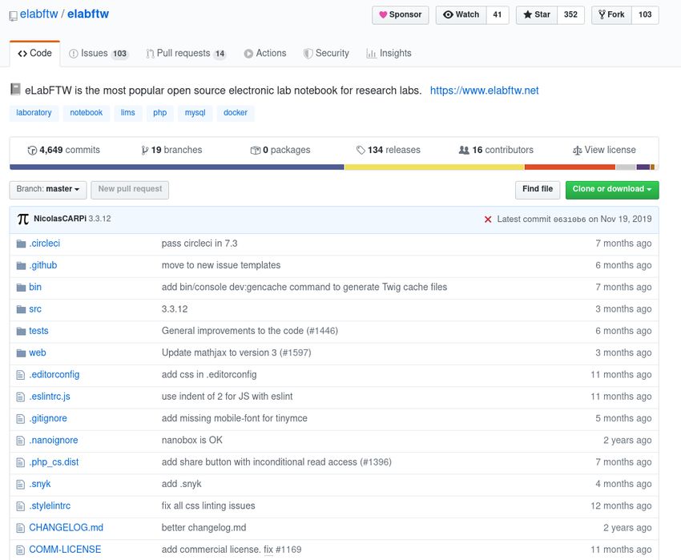The image size is (681, 560).
Task: Open the Branch: master dropdown
Action: click(48, 189)
